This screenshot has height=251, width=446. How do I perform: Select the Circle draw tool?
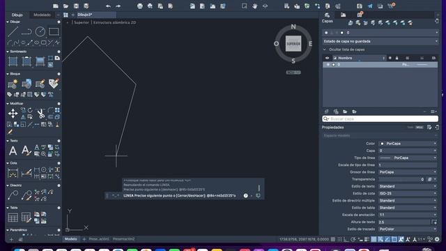(x=40, y=31)
